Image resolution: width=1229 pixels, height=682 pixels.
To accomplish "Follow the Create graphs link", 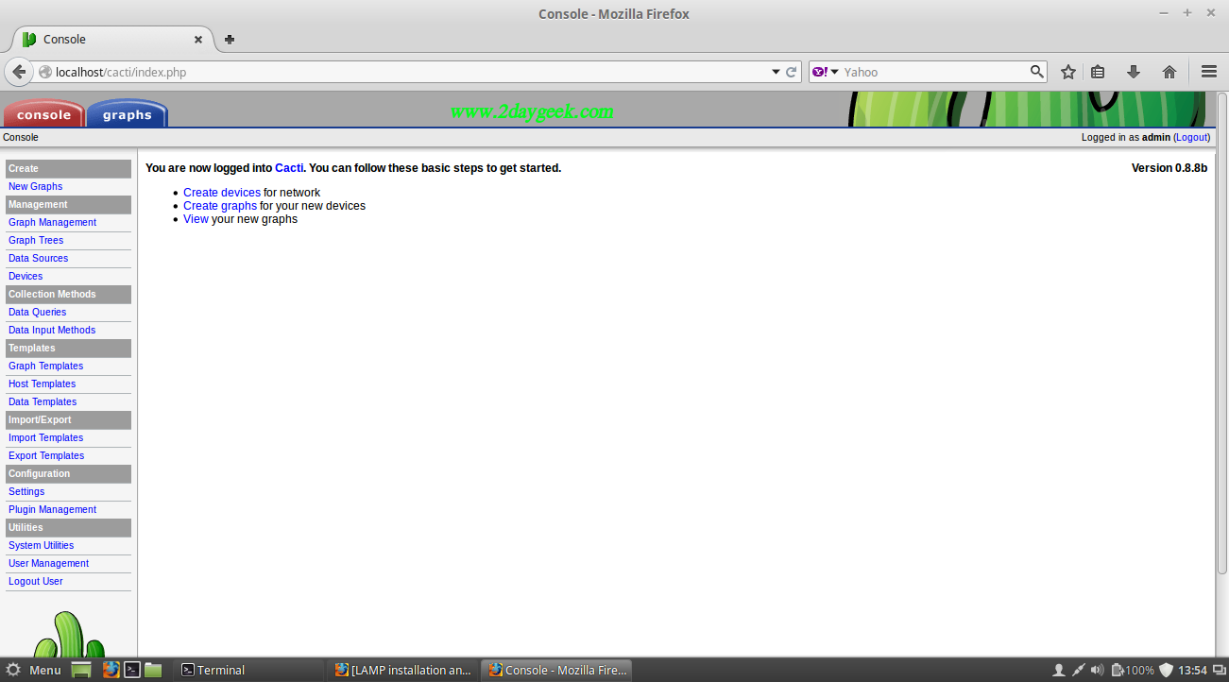I will (x=220, y=206).
